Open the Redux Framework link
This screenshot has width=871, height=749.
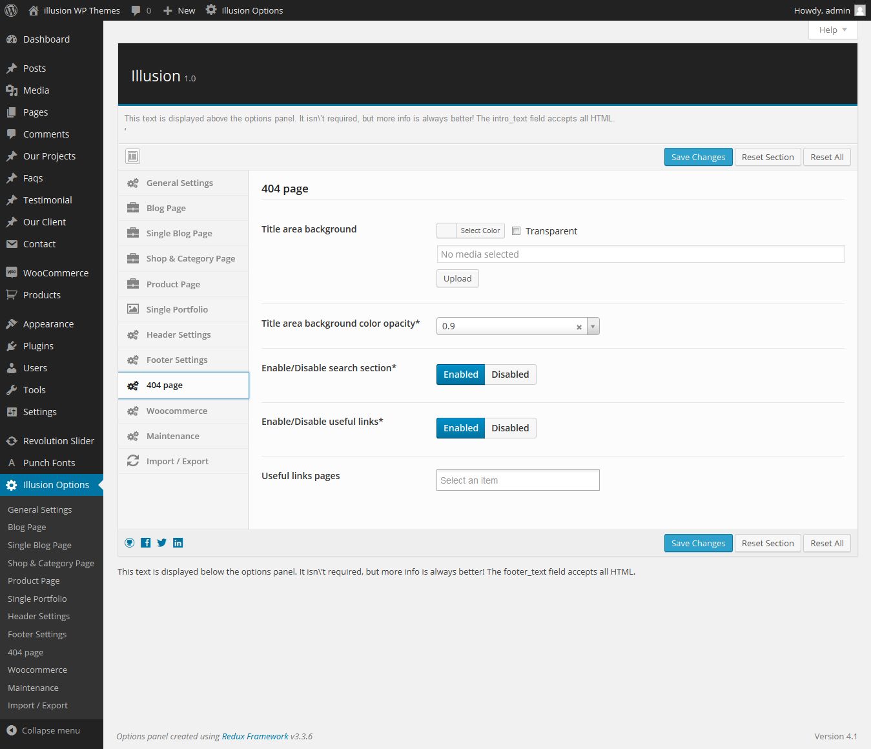tap(255, 736)
